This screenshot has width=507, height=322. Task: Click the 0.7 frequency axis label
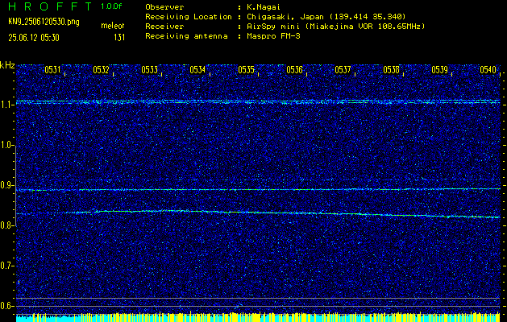click(x=6, y=266)
